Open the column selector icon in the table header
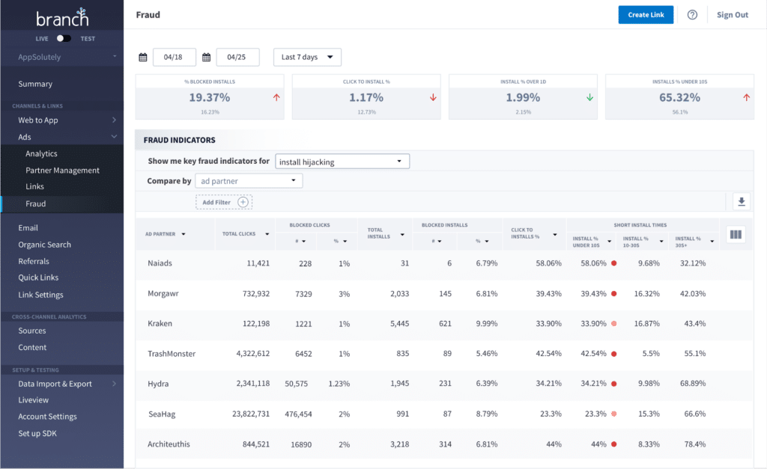The image size is (767, 469). pyautogui.click(x=736, y=234)
